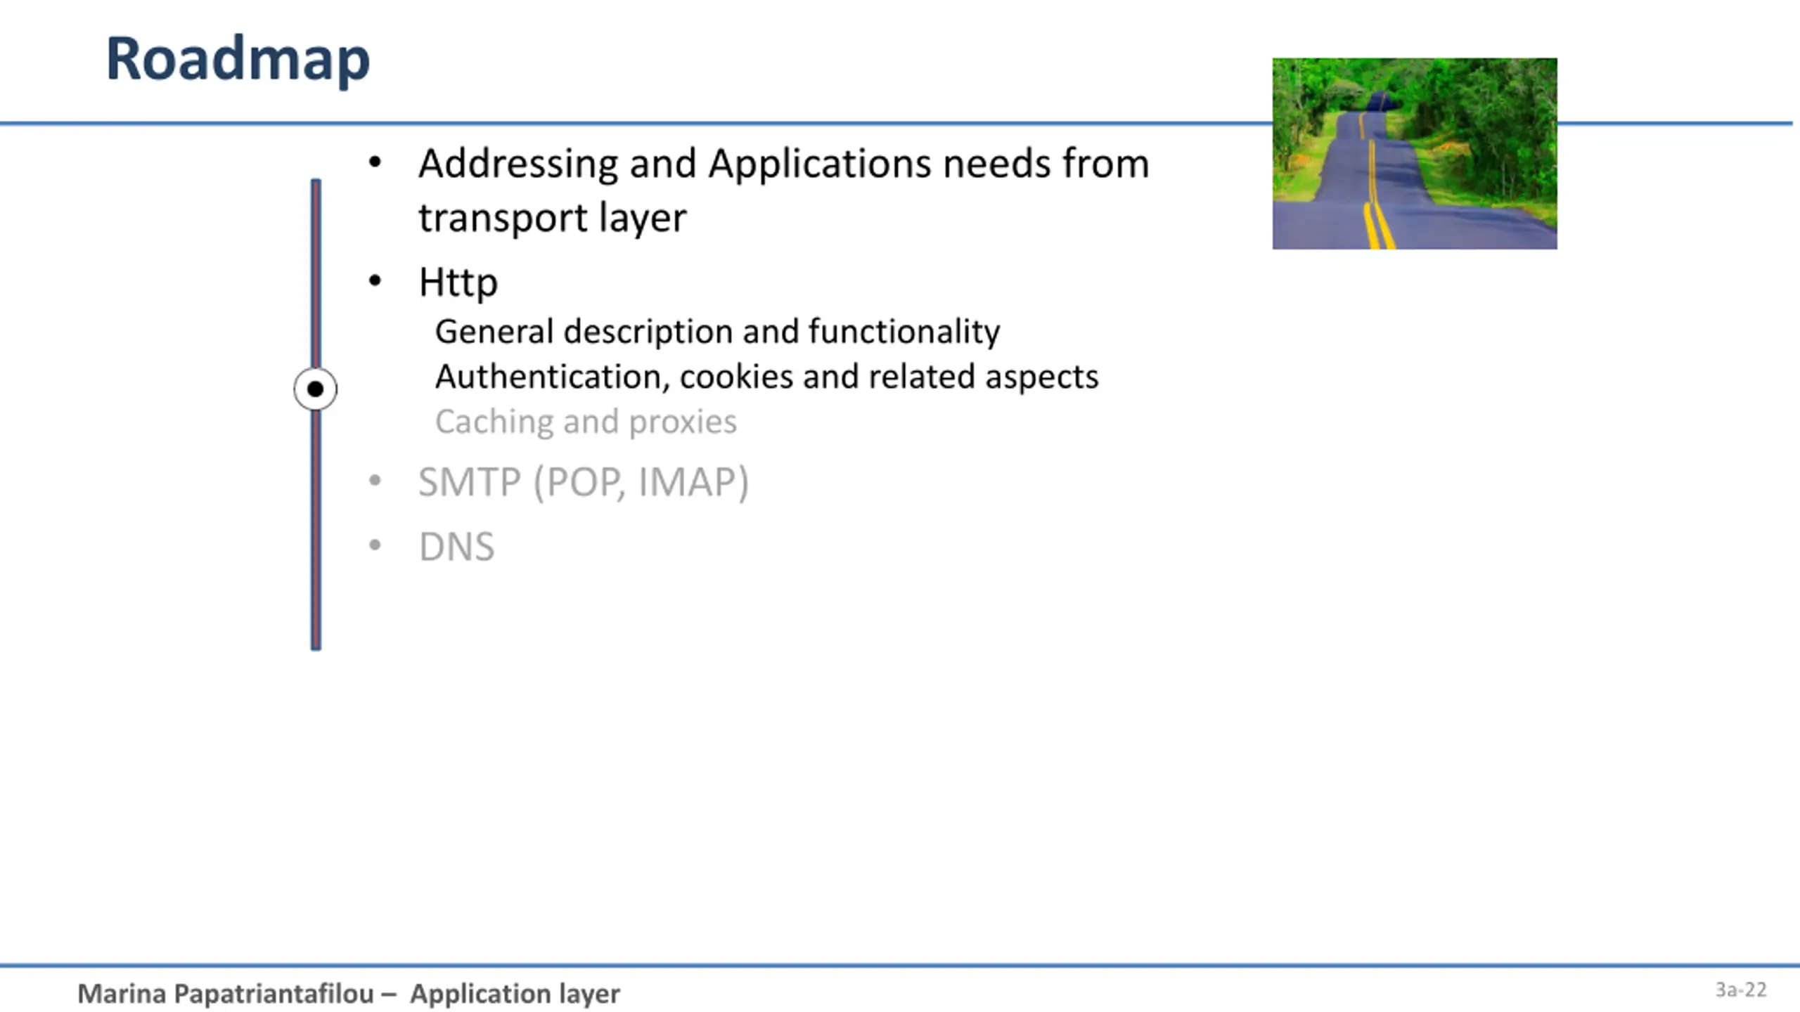Click the 'DNS' bullet text
Image resolution: width=1800 pixels, height=1012 pixels.
click(456, 547)
